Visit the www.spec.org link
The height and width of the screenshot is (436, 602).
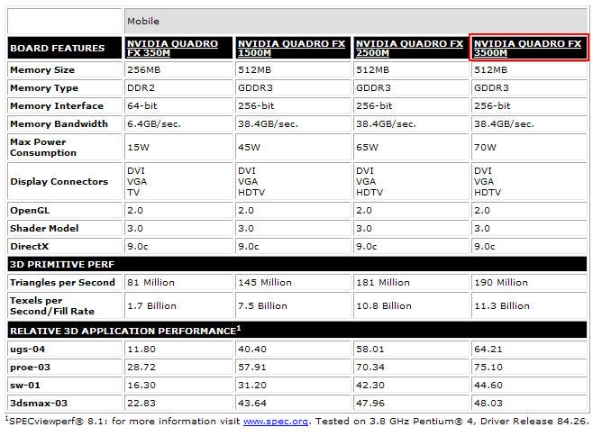(275, 422)
